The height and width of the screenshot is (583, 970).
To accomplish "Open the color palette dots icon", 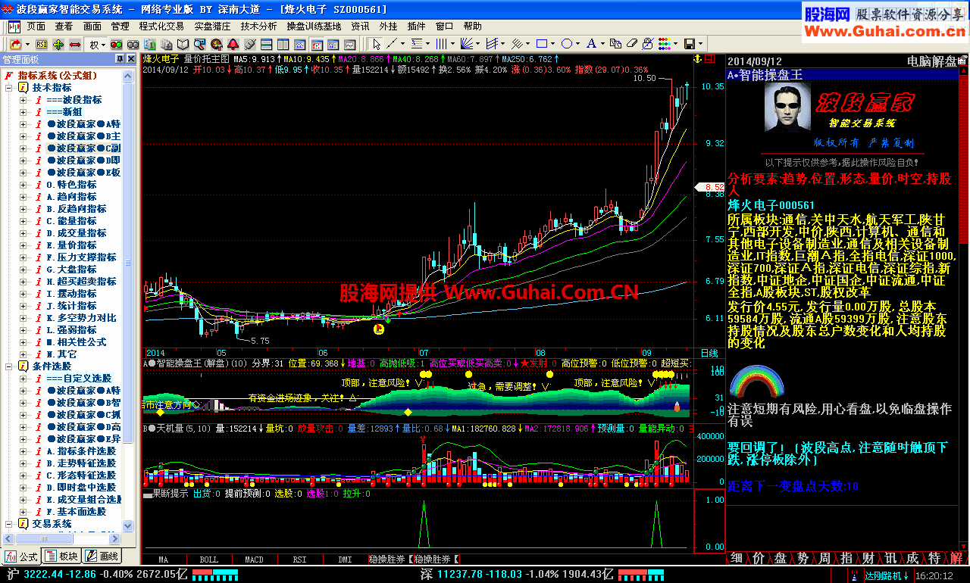I will click(665, 44).
